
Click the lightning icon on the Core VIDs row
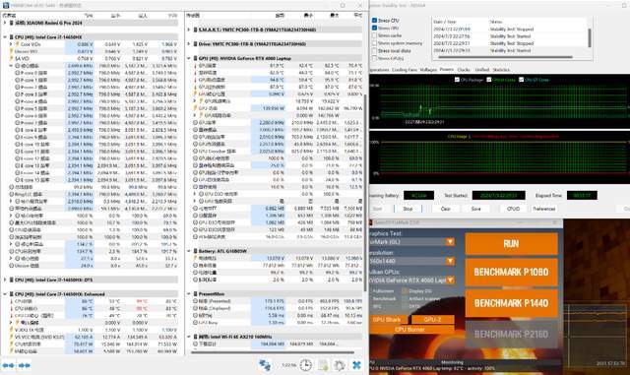coord(18,44)
